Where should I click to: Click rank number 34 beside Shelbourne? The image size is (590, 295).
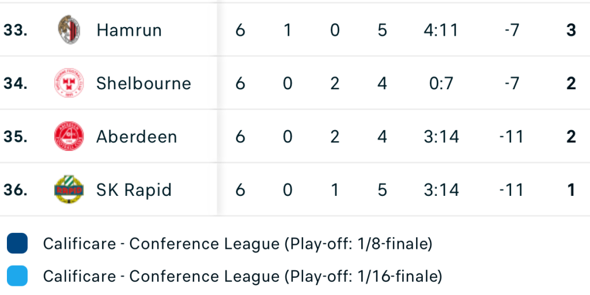(x=16, y=83)
